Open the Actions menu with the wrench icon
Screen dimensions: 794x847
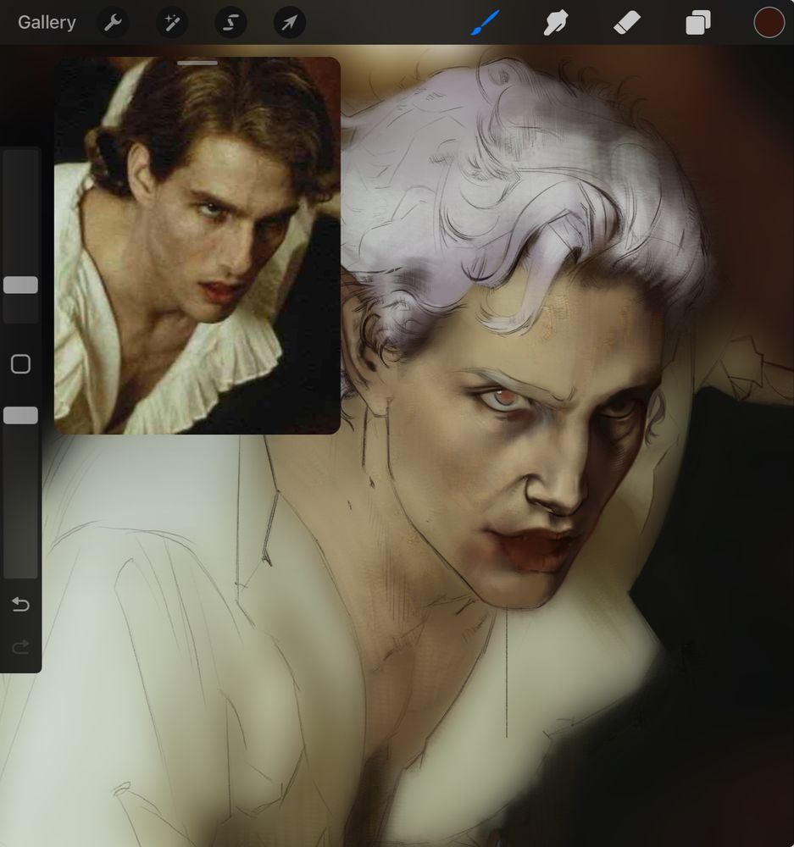111,22
